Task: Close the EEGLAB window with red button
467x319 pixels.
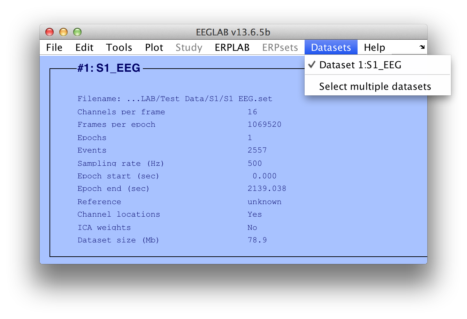Action: coord(49,32)
